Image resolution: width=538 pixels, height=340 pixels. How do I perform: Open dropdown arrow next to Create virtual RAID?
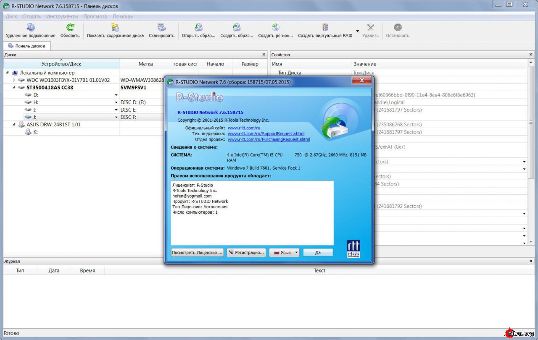(358, 31)
